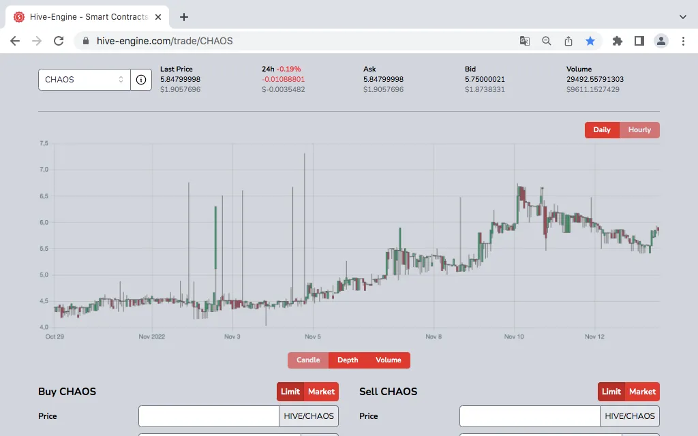Click the Bid value 5.75000021
This screenshot has width=698, height=436.
tap(485, 79)
